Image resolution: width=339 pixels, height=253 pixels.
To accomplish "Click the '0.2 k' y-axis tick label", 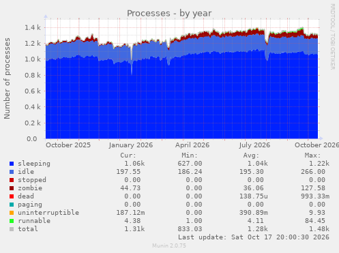I will pyautogui.click(x=33, y=123).
